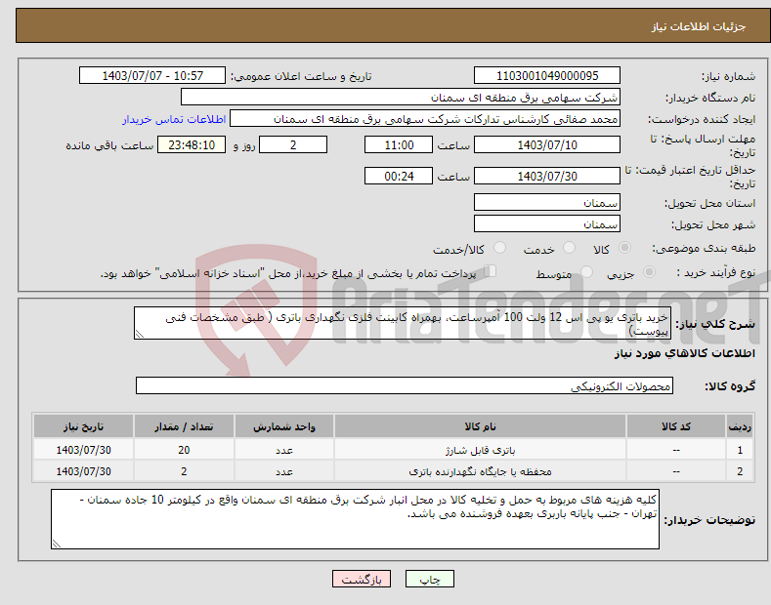771x605 pixels.
Task: Click the deadline hour field 11:00
Action: (399, 144)
